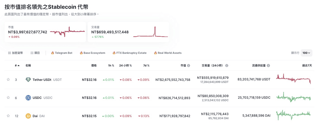Open the 顯示行 100 dropdown

[306, 53]
